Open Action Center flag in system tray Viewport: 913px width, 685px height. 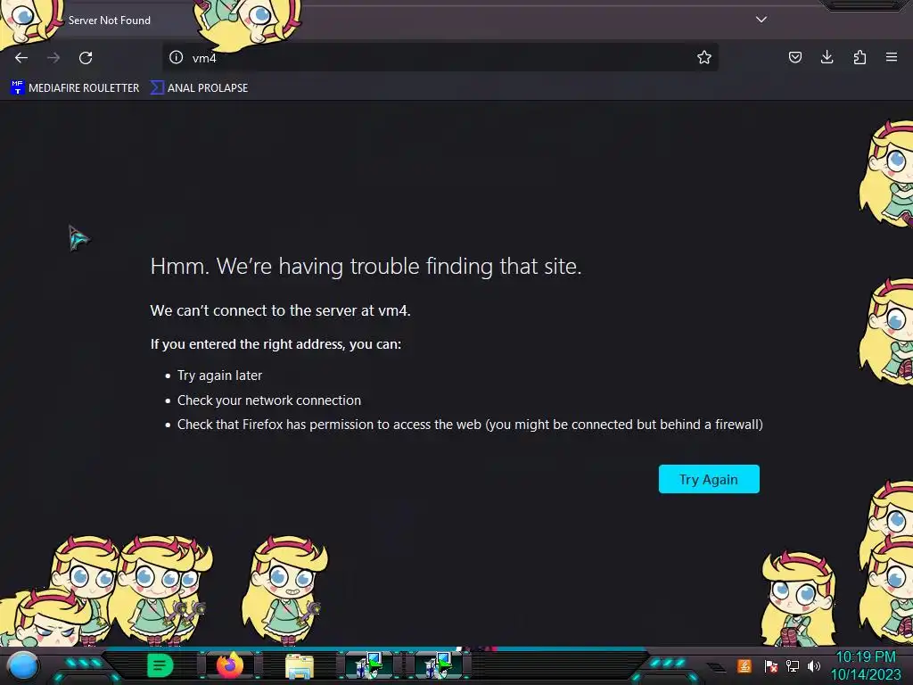[771, 665]
